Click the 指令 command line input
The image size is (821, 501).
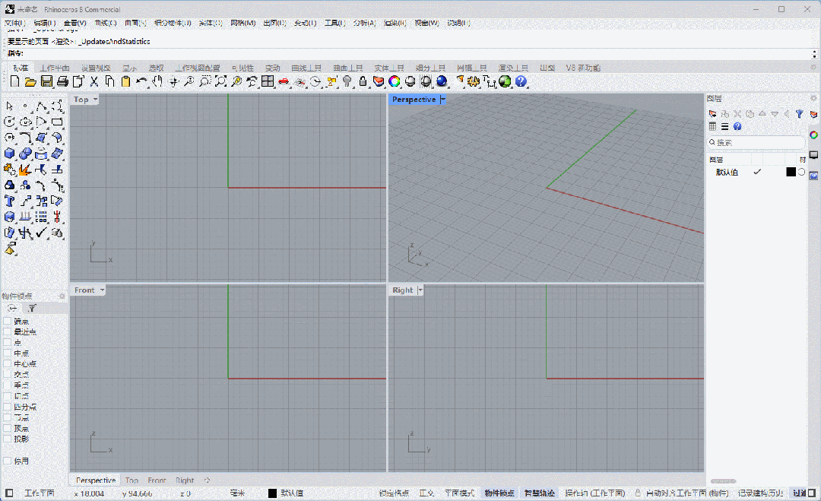point(408,53)
